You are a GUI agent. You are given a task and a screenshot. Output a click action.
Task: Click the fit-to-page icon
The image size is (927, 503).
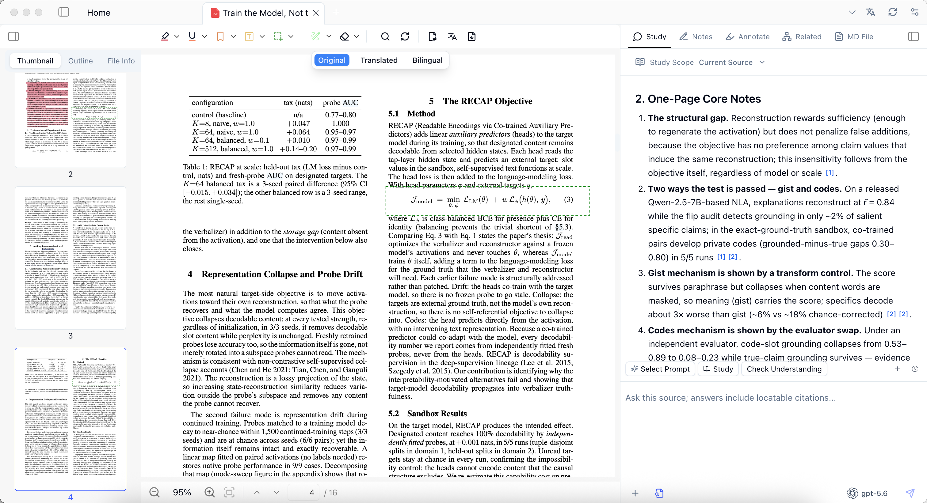click(x=229, y=492)
